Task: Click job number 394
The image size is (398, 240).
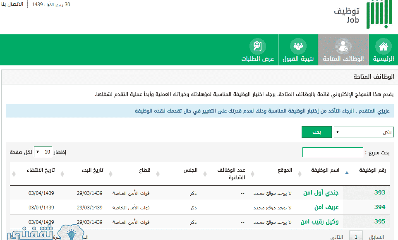Action: click(380, 207)
